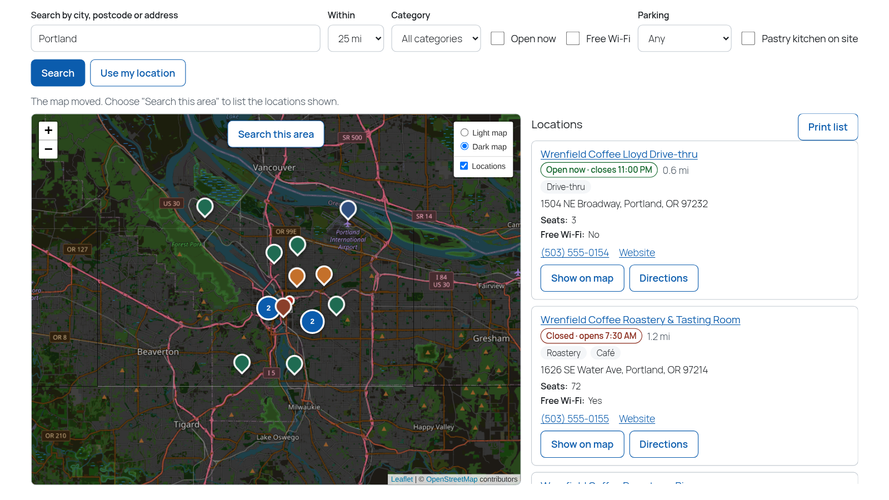The width and height of the screenshot is (889, 500).
Task: Click Use my location
Action: point(138,73)
